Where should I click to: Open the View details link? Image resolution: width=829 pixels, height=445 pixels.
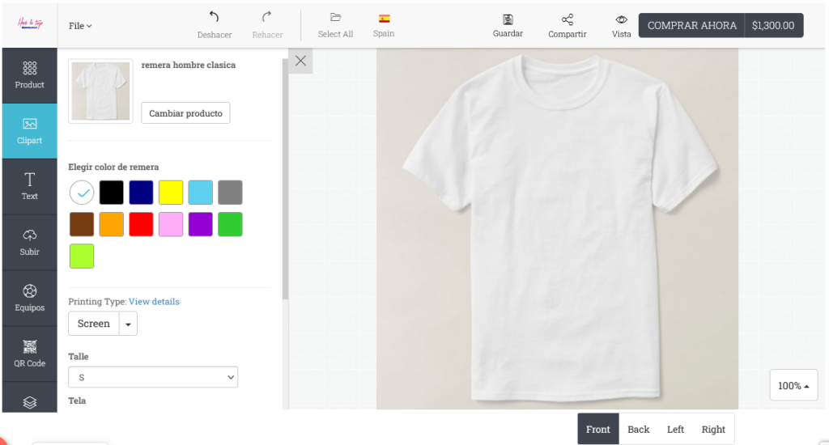(x=154, y=302)
